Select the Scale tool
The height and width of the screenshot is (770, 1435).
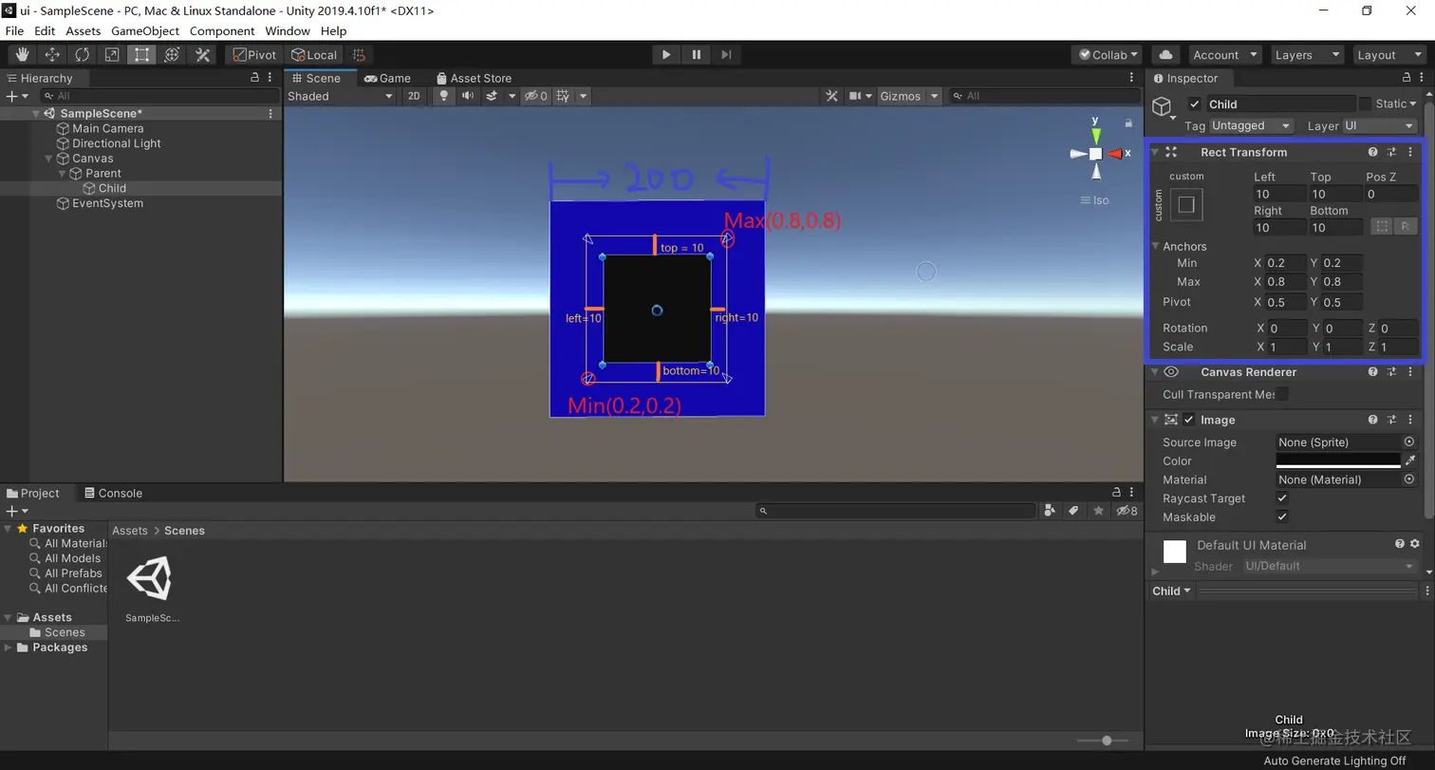click(x=112, y=55)
